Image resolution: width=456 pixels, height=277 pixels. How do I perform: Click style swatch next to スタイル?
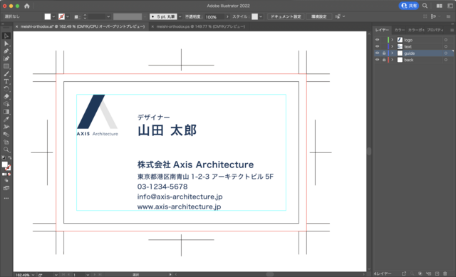pyautogui.click(x=255, y=16)
